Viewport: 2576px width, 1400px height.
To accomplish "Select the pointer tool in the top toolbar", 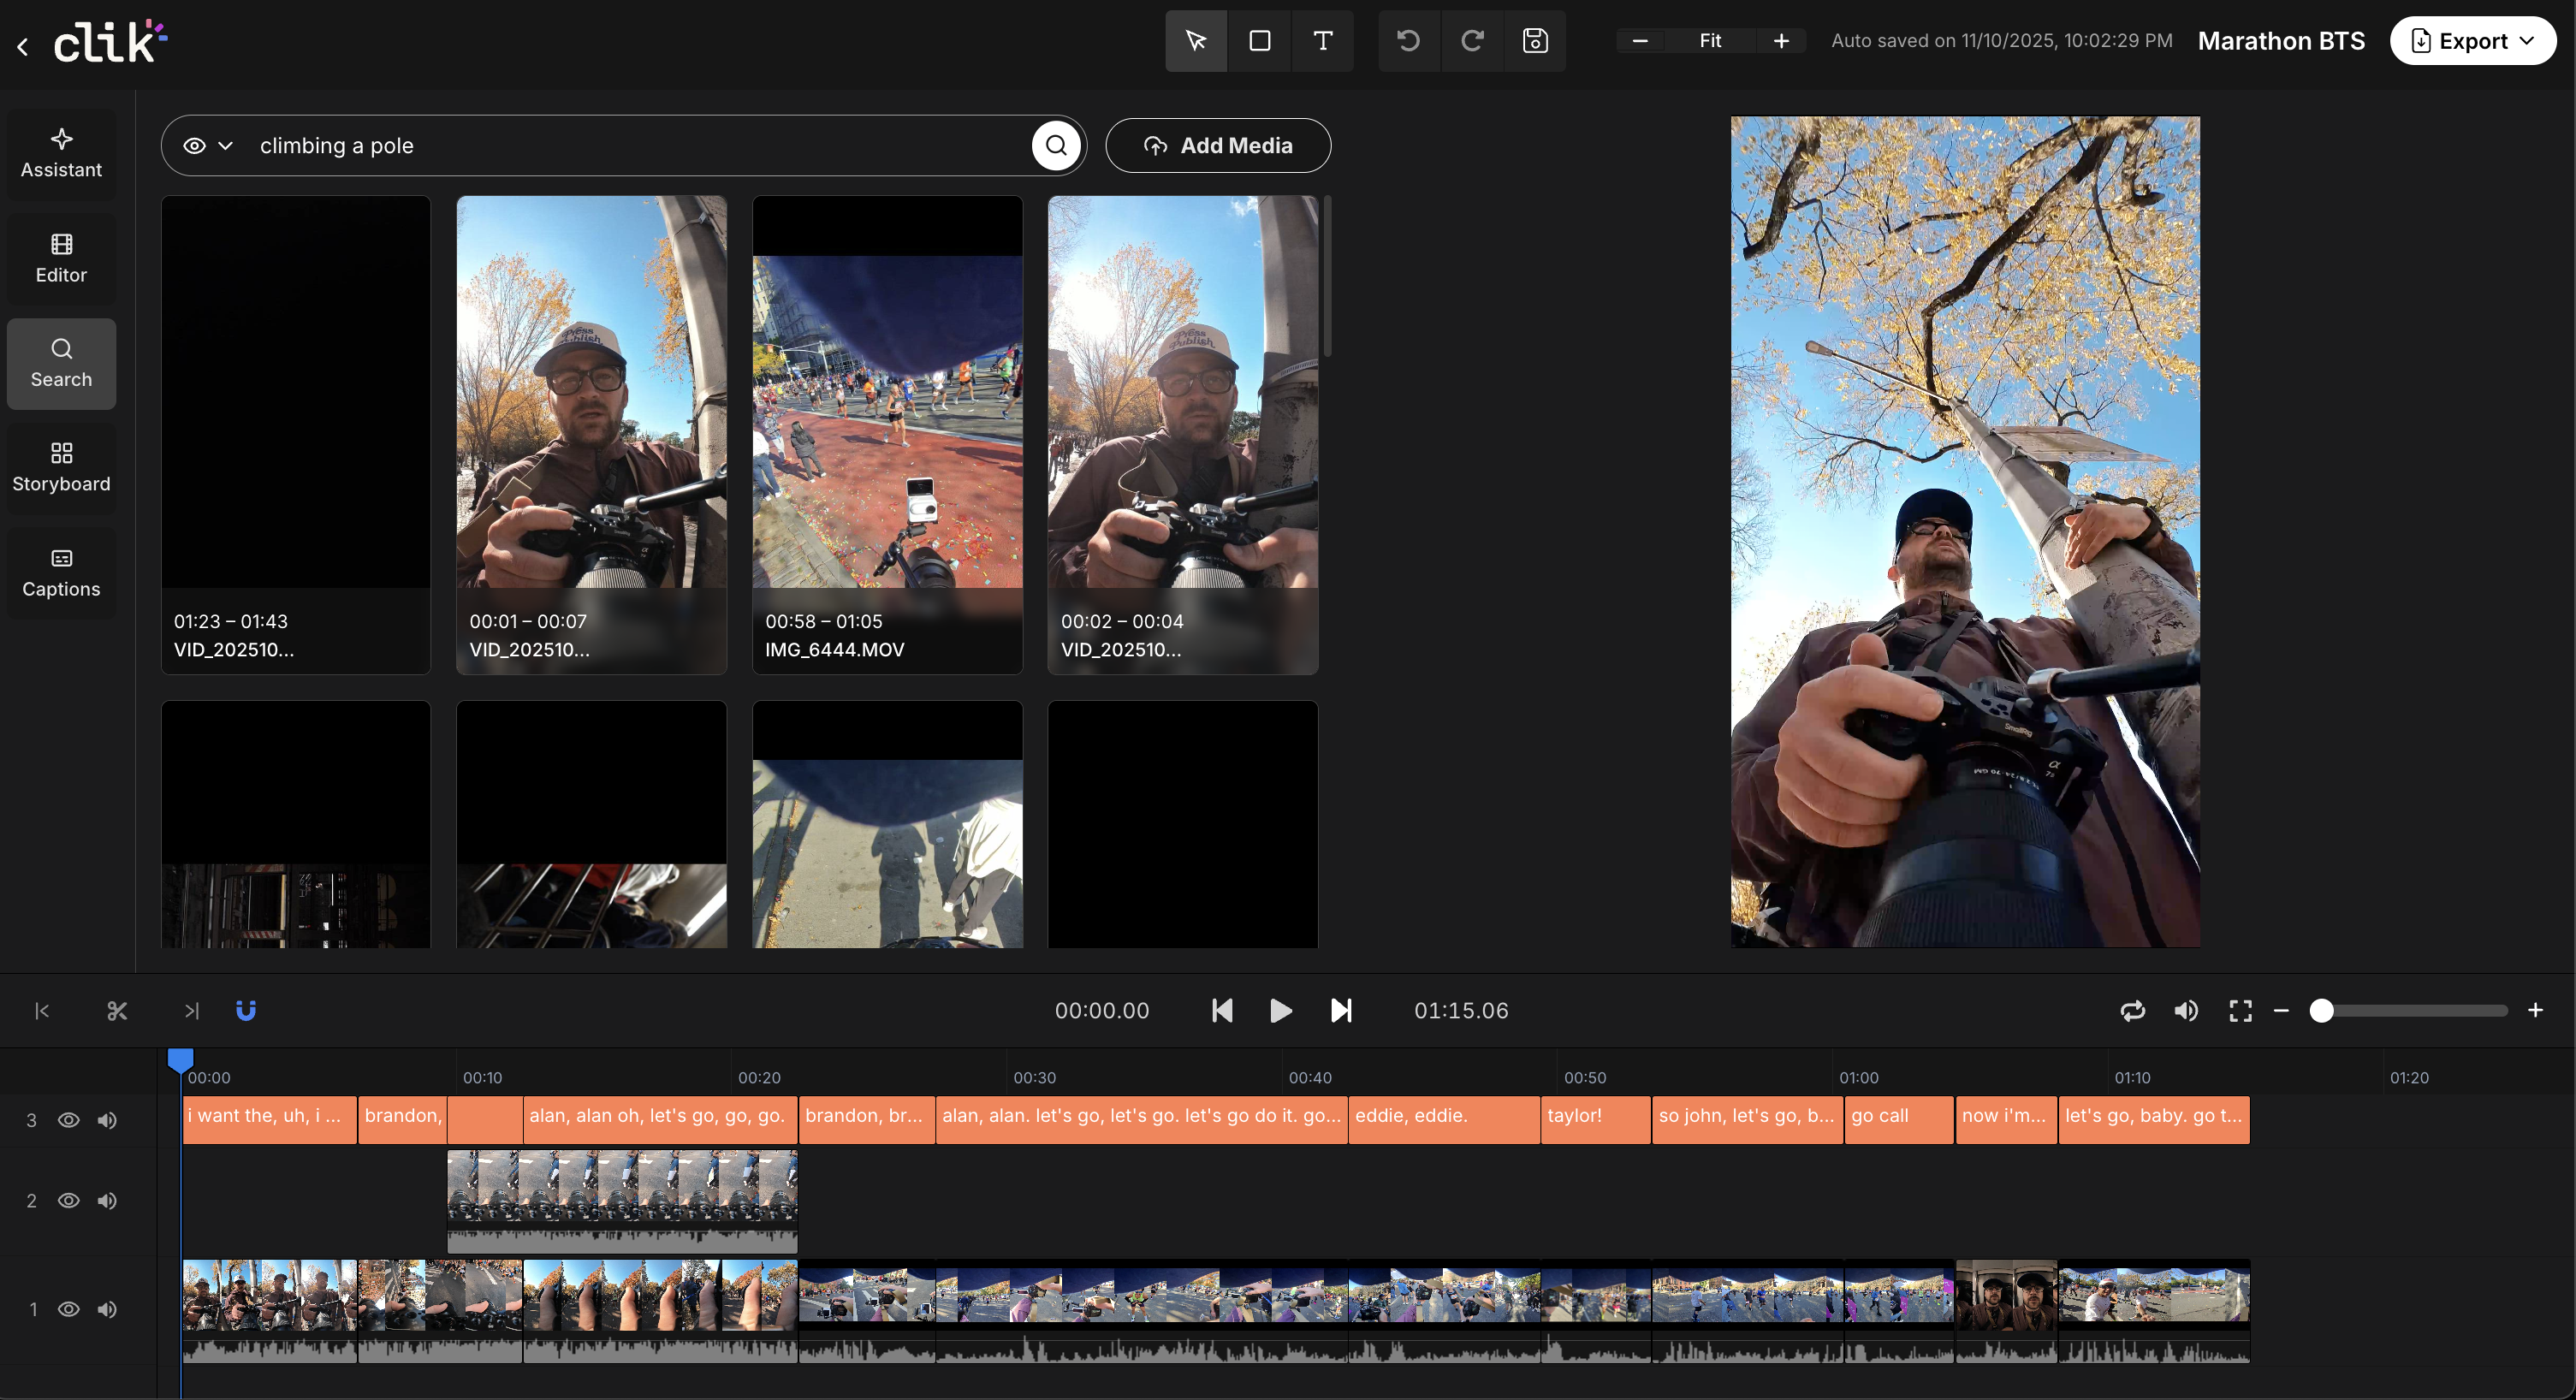I will [x=1196, y=41].
